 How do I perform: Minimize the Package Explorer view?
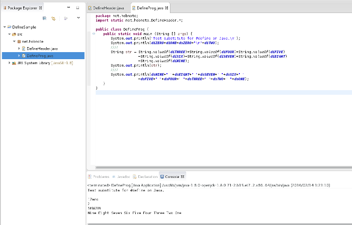(69, 8)
